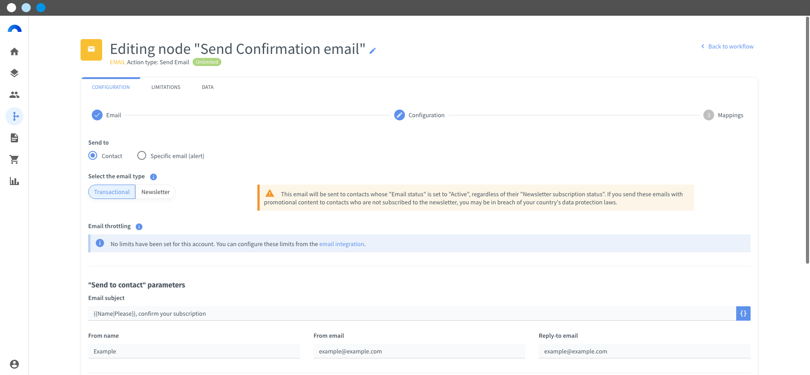
Task: Click the blue arc app logo
Action: point(14,29)
